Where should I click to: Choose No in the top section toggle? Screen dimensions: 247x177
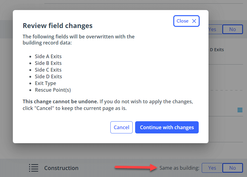[233, 29]
